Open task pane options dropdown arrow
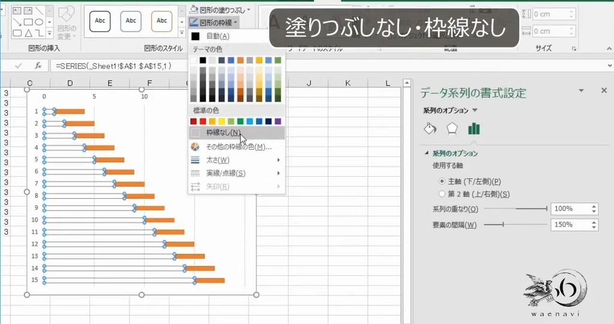This screenshot has width=614, height=324. pyautogui.click(x=581, y=90)
